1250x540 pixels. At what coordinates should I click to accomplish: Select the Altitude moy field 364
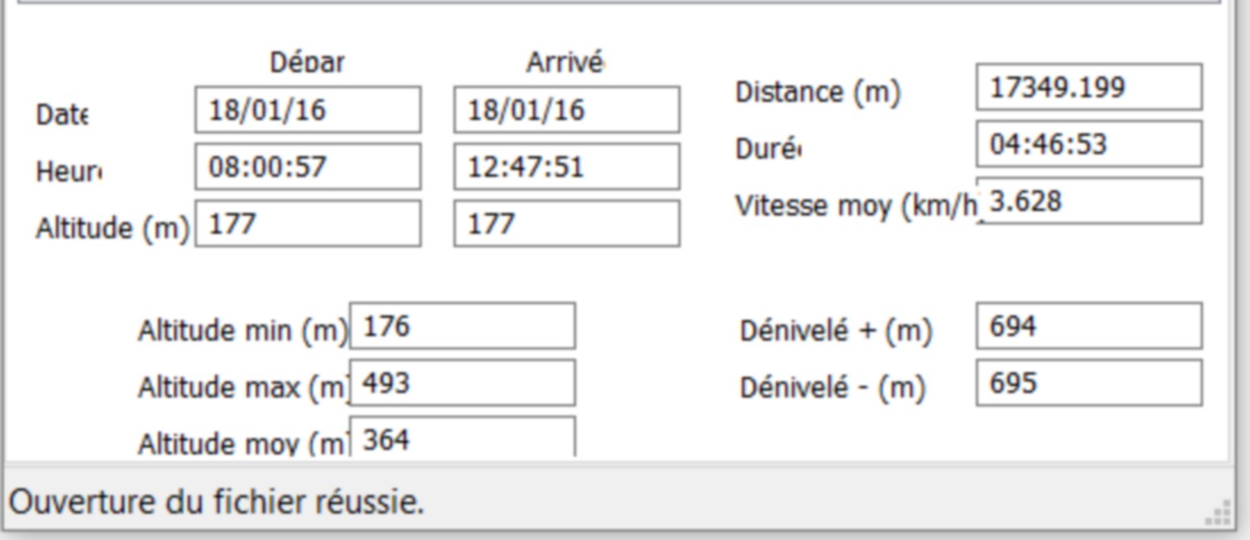[462, 437]
